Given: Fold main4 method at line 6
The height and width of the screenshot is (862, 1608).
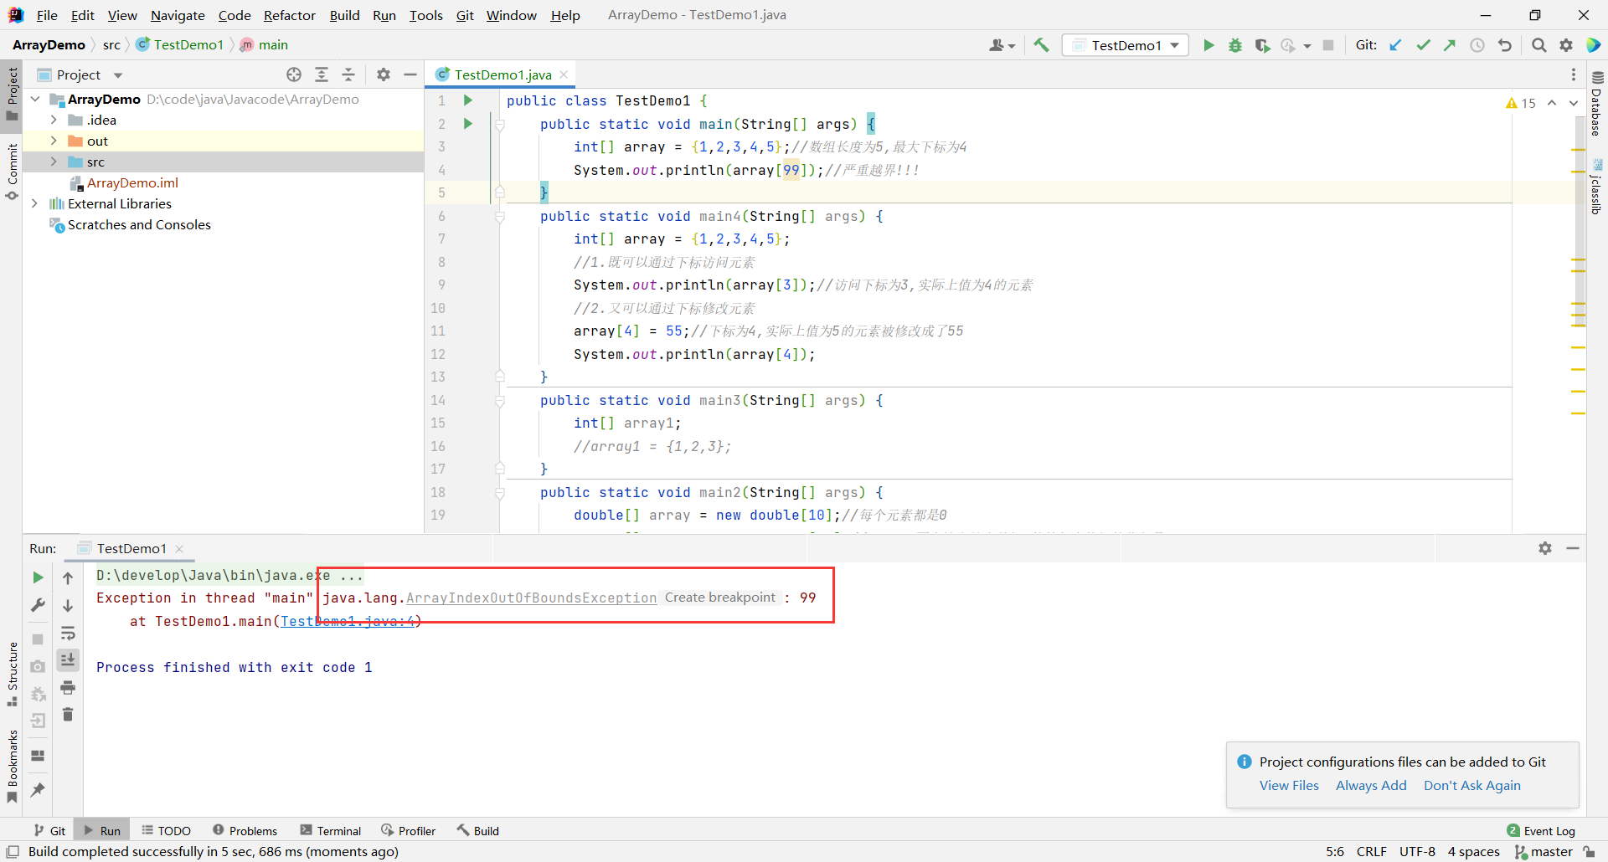Looking at the screenshot, I should coord(500,217).
